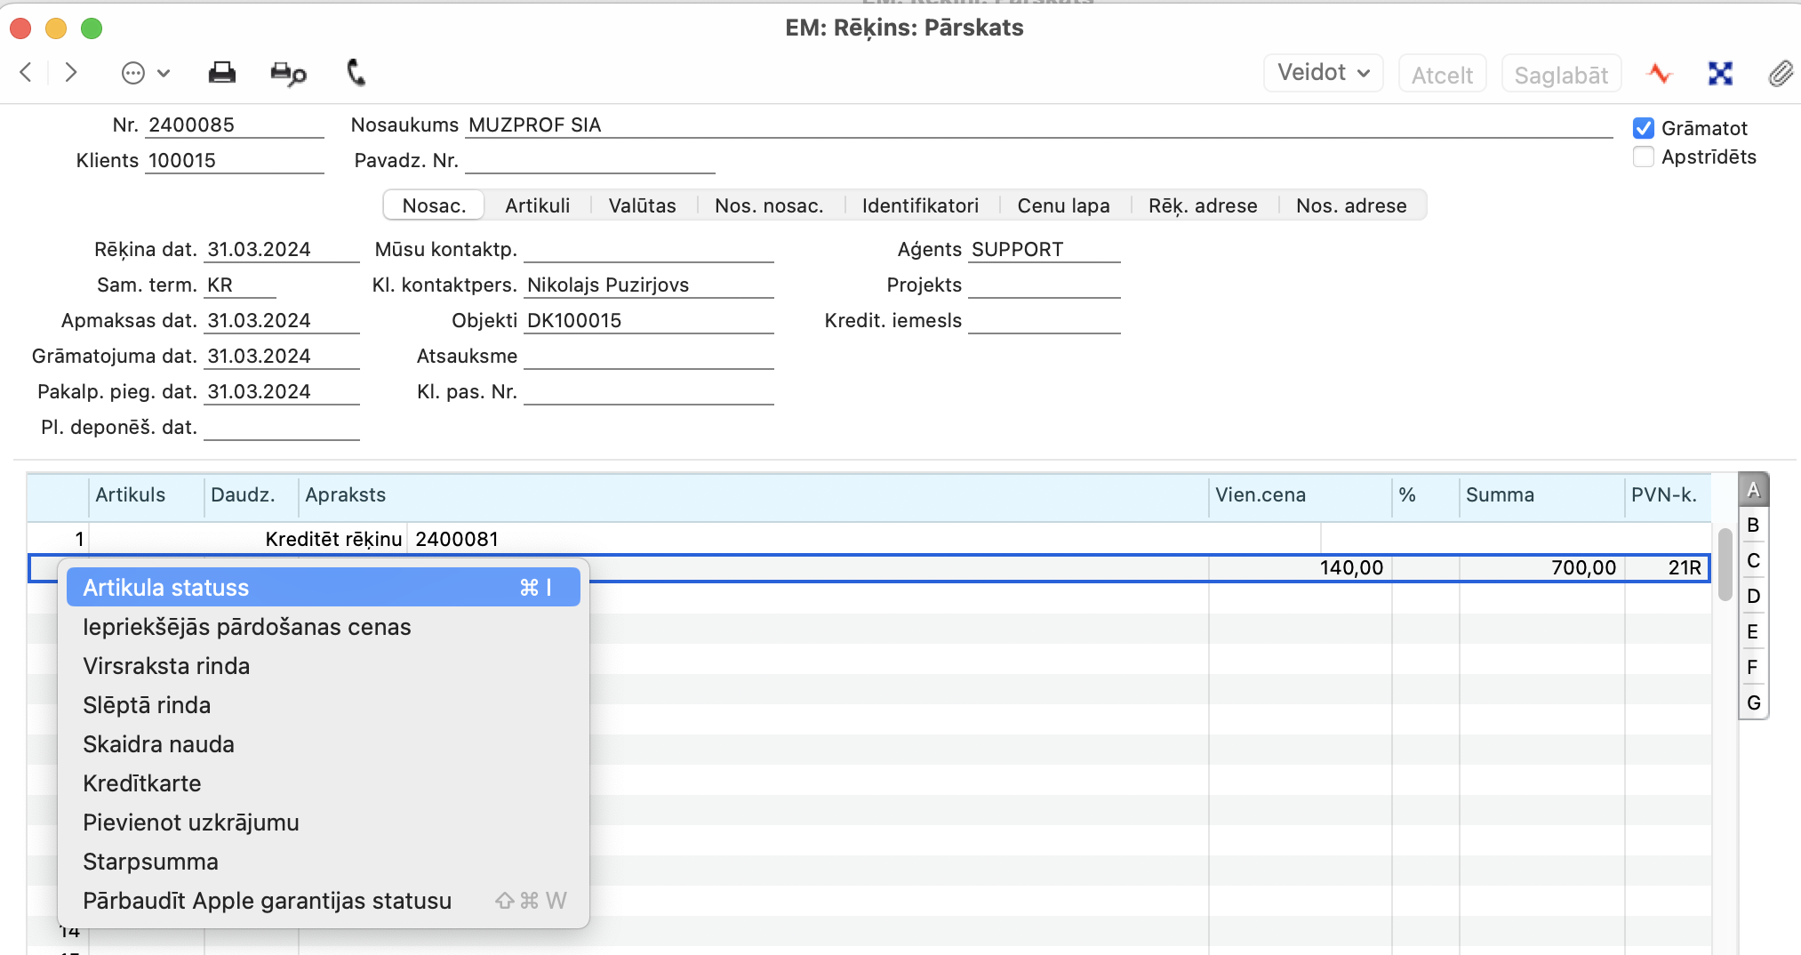Click the phone call icon

point(356,73)
